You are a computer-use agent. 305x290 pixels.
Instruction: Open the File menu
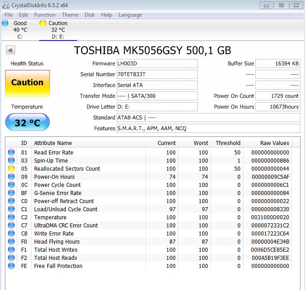9,15
